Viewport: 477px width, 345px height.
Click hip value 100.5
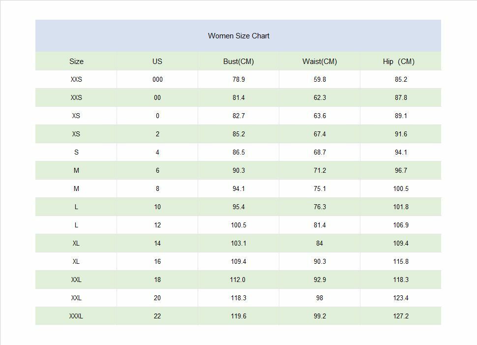point(401,189)
